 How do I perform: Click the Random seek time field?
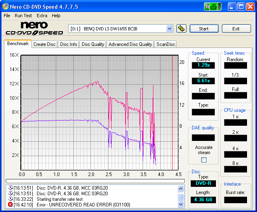coord(235,65)
